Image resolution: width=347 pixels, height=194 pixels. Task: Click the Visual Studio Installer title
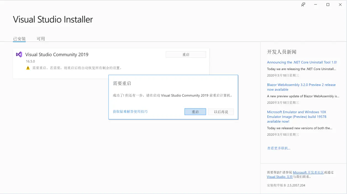tap(53, 19)
